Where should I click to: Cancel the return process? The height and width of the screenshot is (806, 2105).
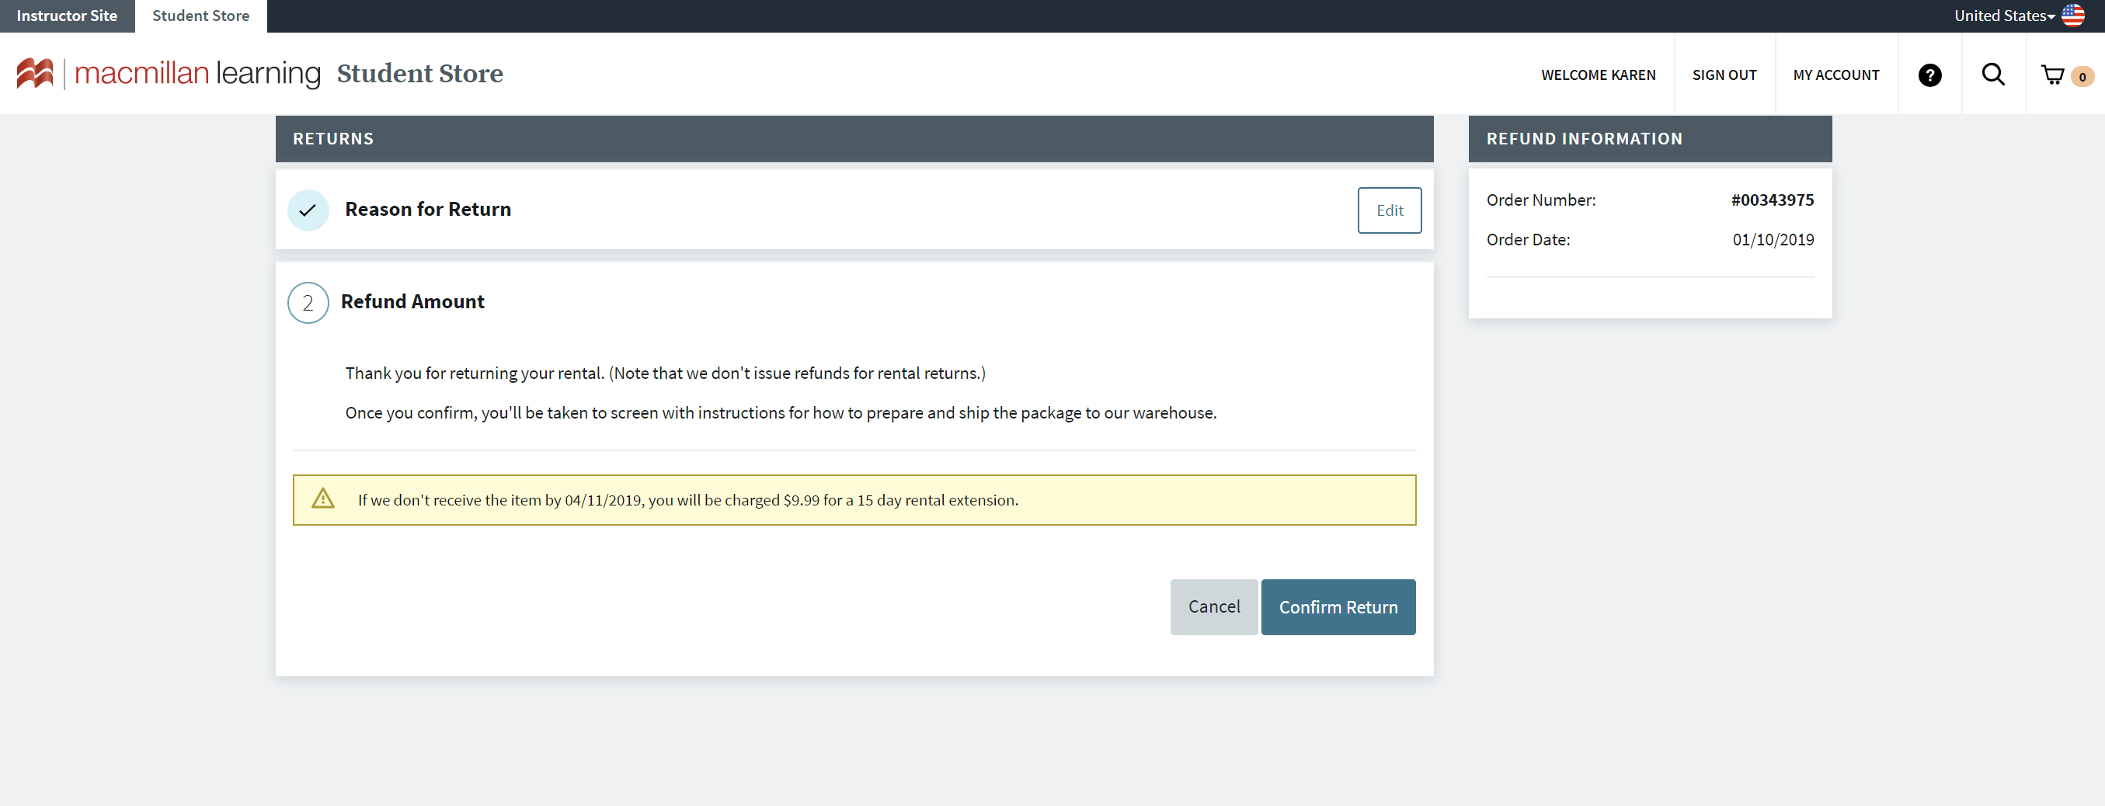click(1213, 606)
